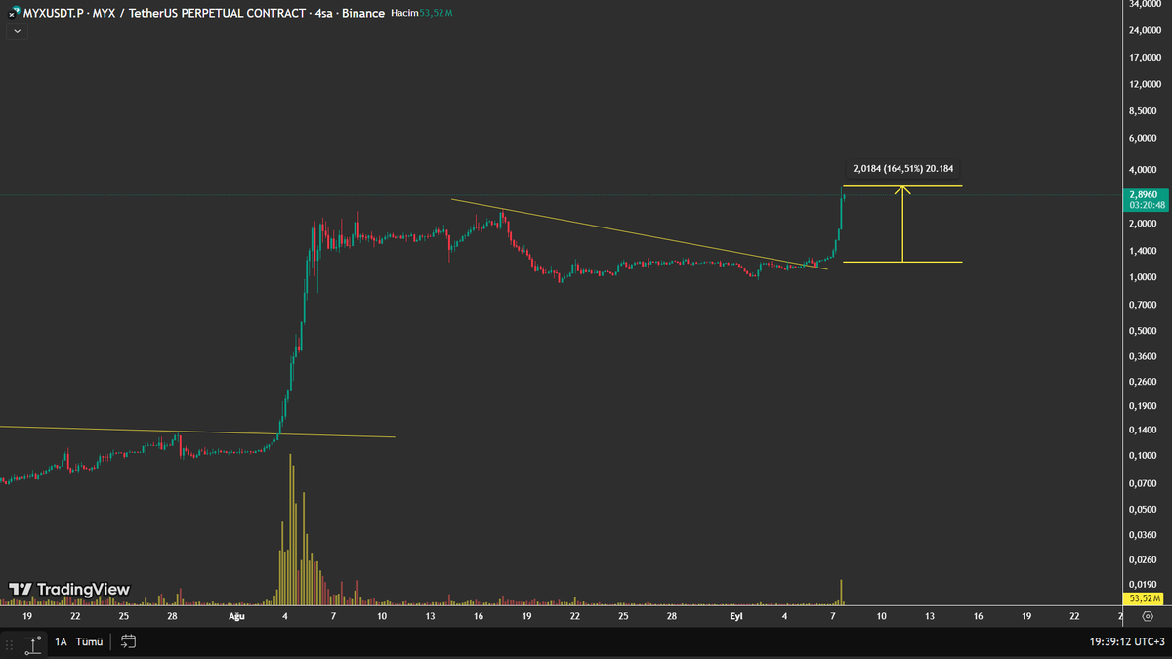Choose the Tümü time range
This screenshot has height=659, width=1172.
[90, 642]
